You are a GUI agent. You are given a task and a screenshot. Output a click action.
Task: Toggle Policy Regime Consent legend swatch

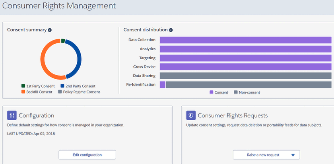[60, 92]
